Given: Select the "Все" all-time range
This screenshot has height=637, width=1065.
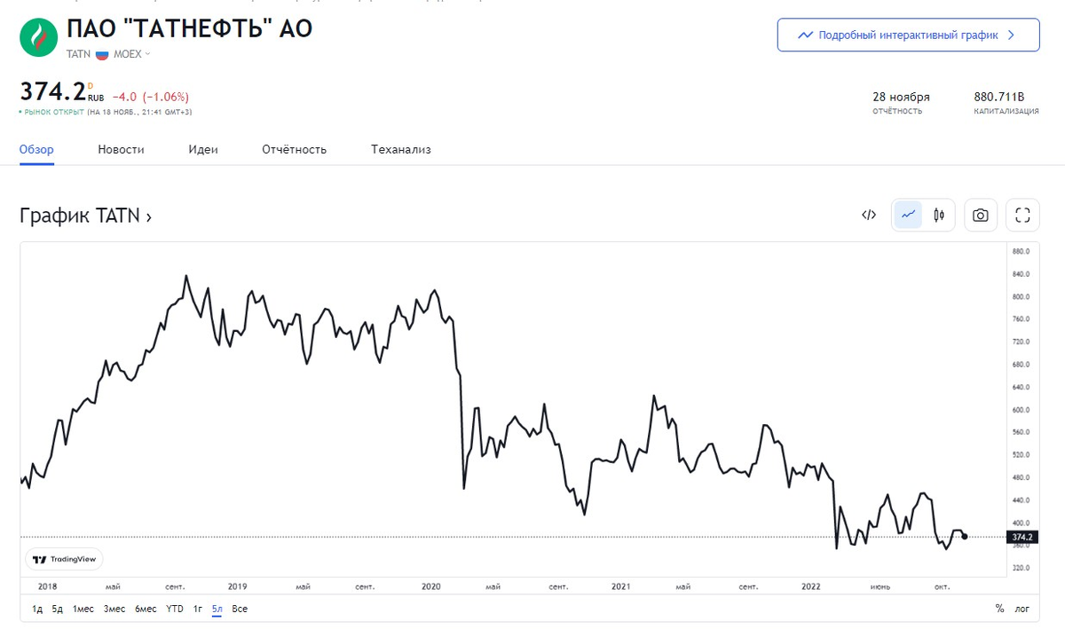Looking at the screenshot, I should click(240, 609).
